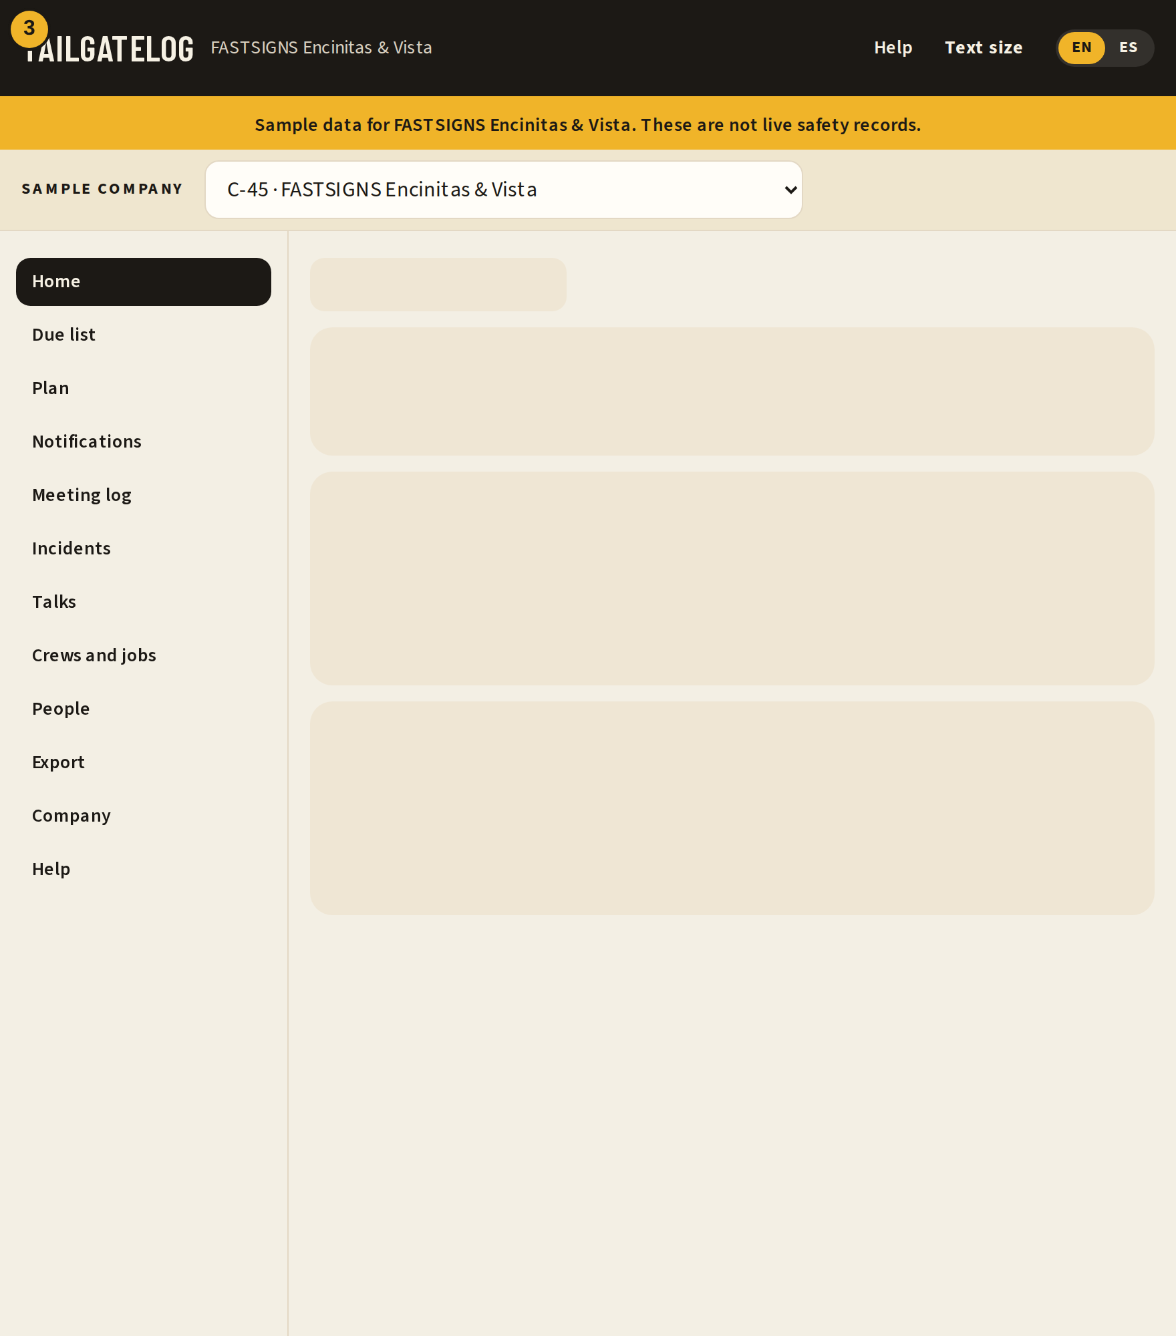Open Help in the top header
Viewport: 1176px width, 1336px height.
(x=893, y=48)
